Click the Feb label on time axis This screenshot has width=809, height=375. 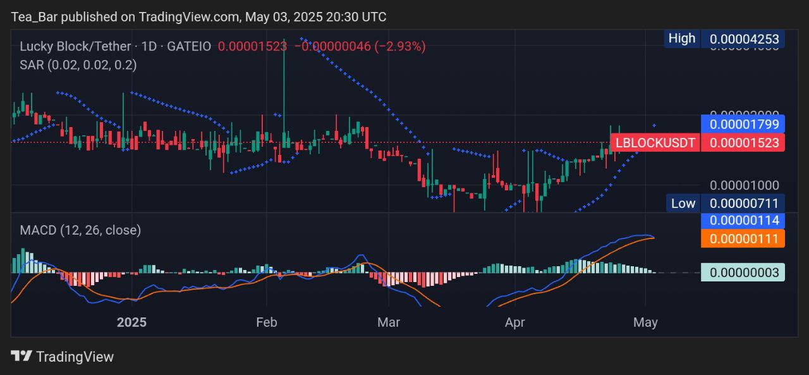[267, 323]
